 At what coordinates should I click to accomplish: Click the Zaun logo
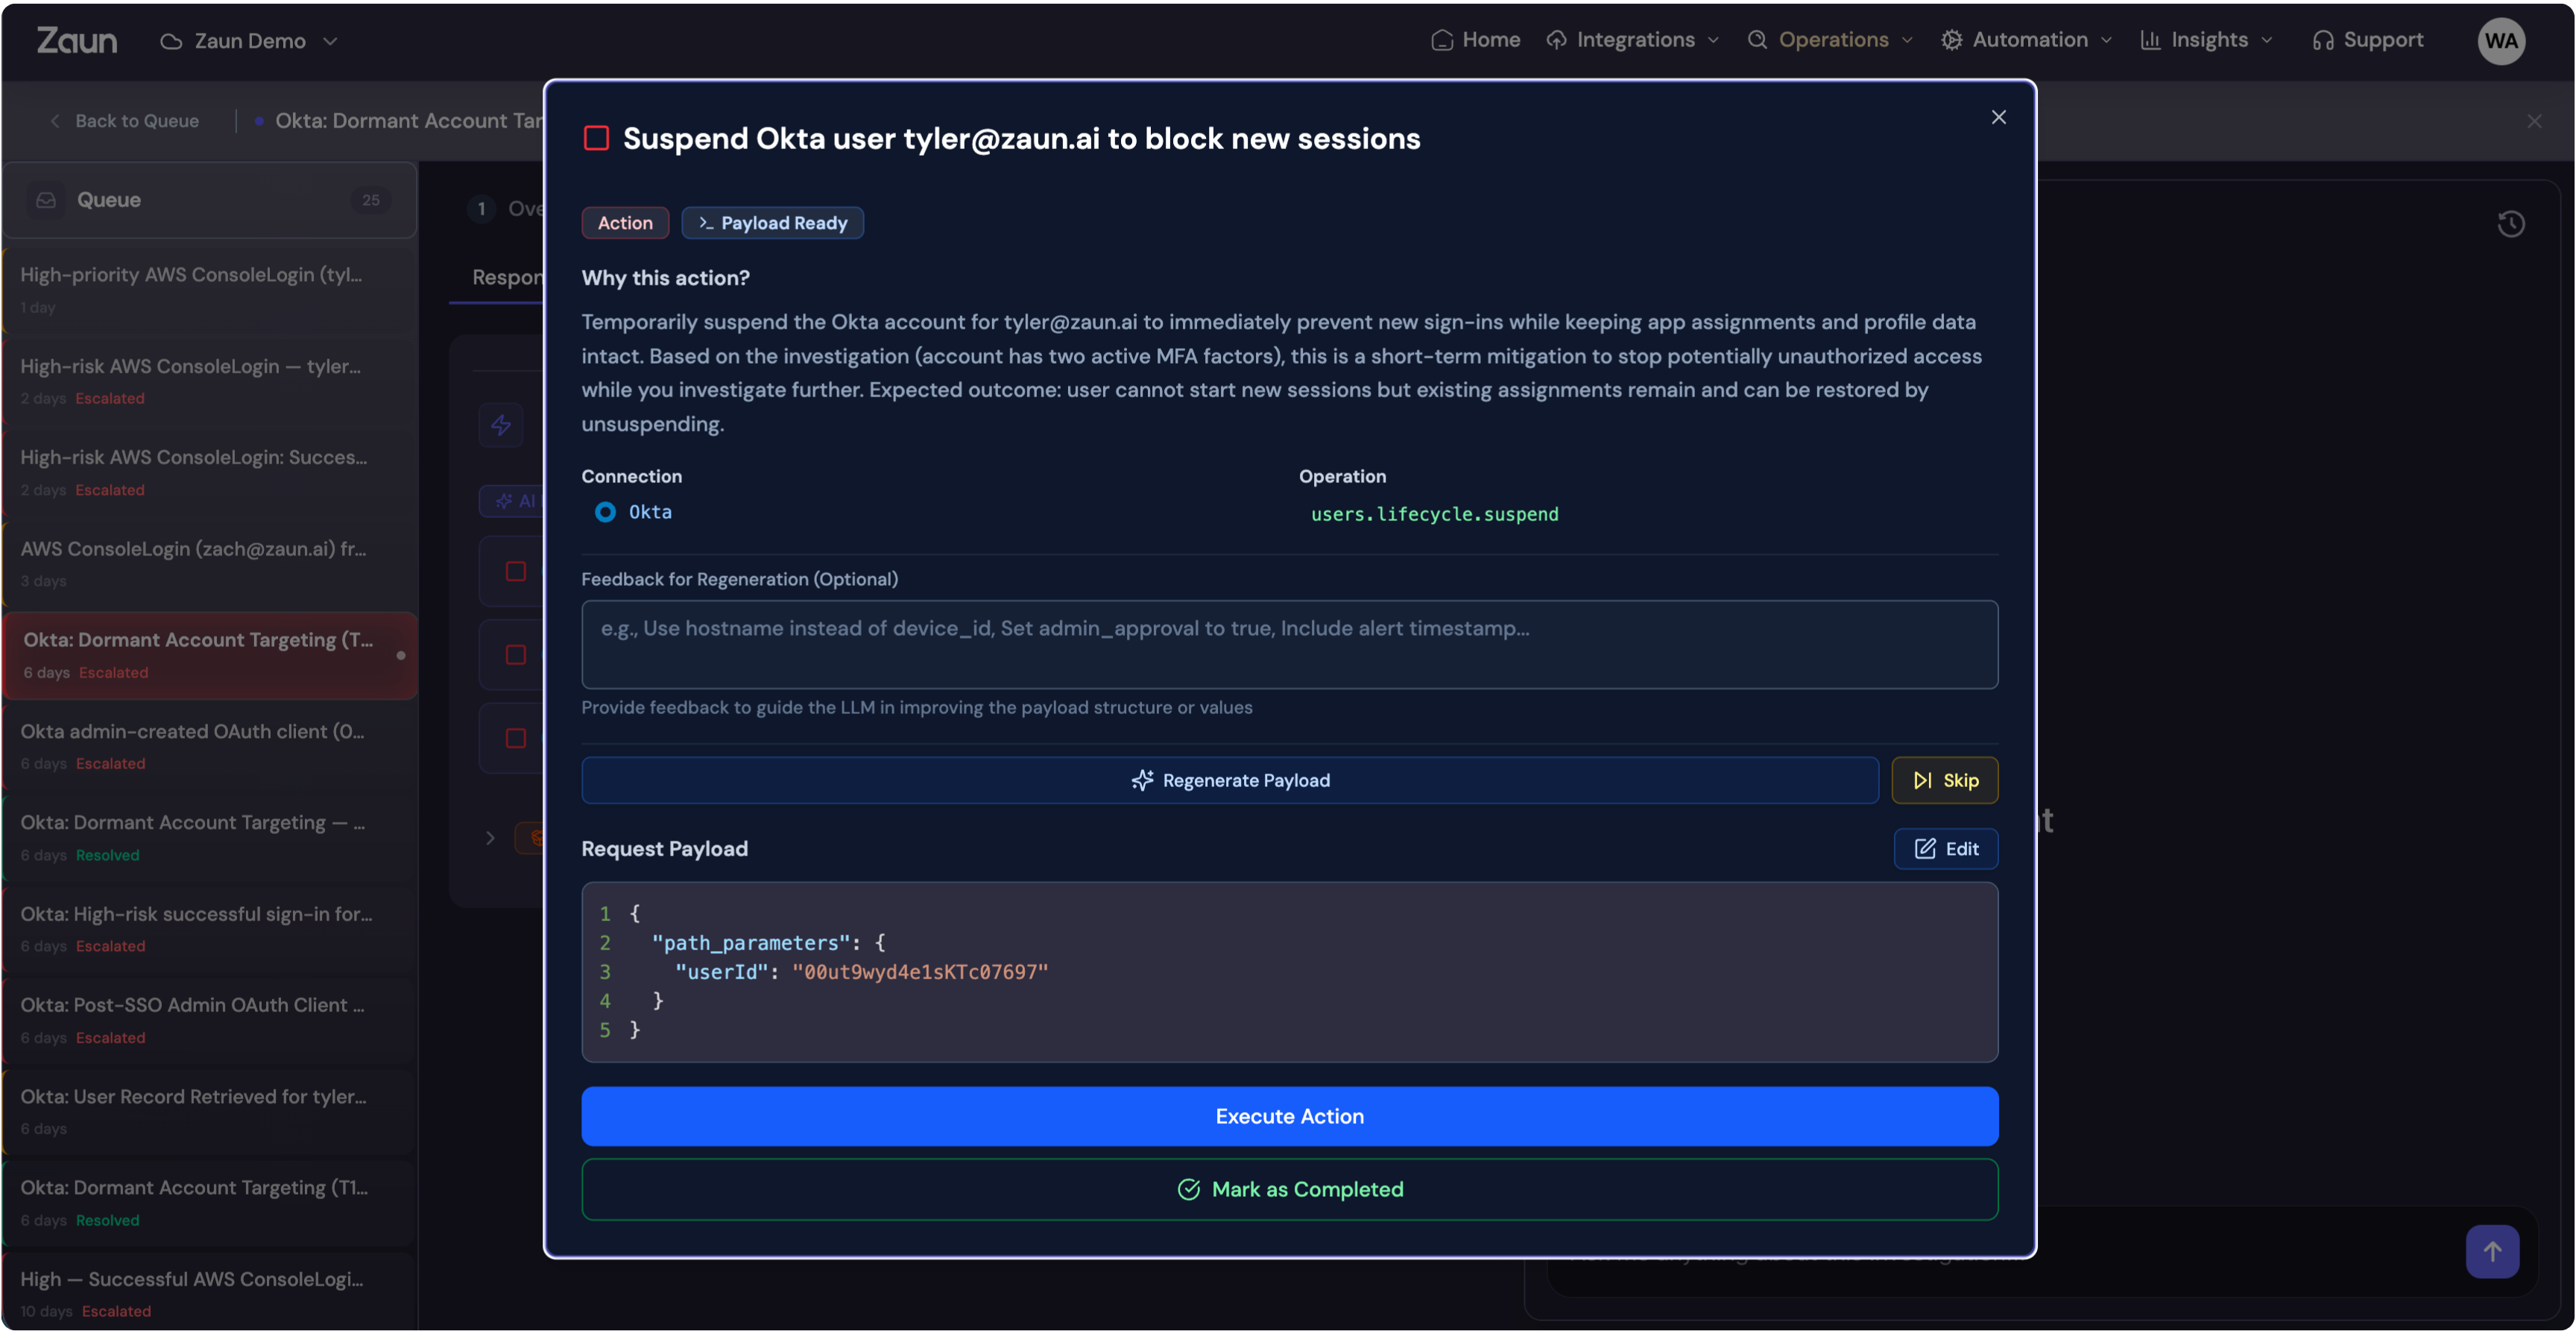coord(77,41)
